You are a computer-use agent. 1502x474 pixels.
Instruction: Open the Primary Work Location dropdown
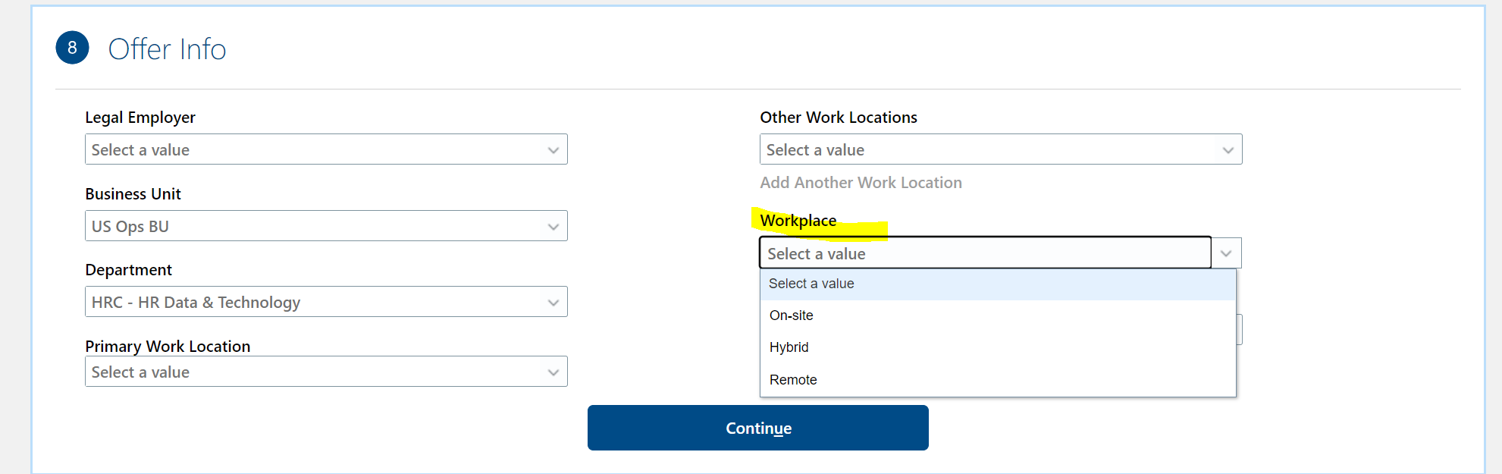click(326, 372)
